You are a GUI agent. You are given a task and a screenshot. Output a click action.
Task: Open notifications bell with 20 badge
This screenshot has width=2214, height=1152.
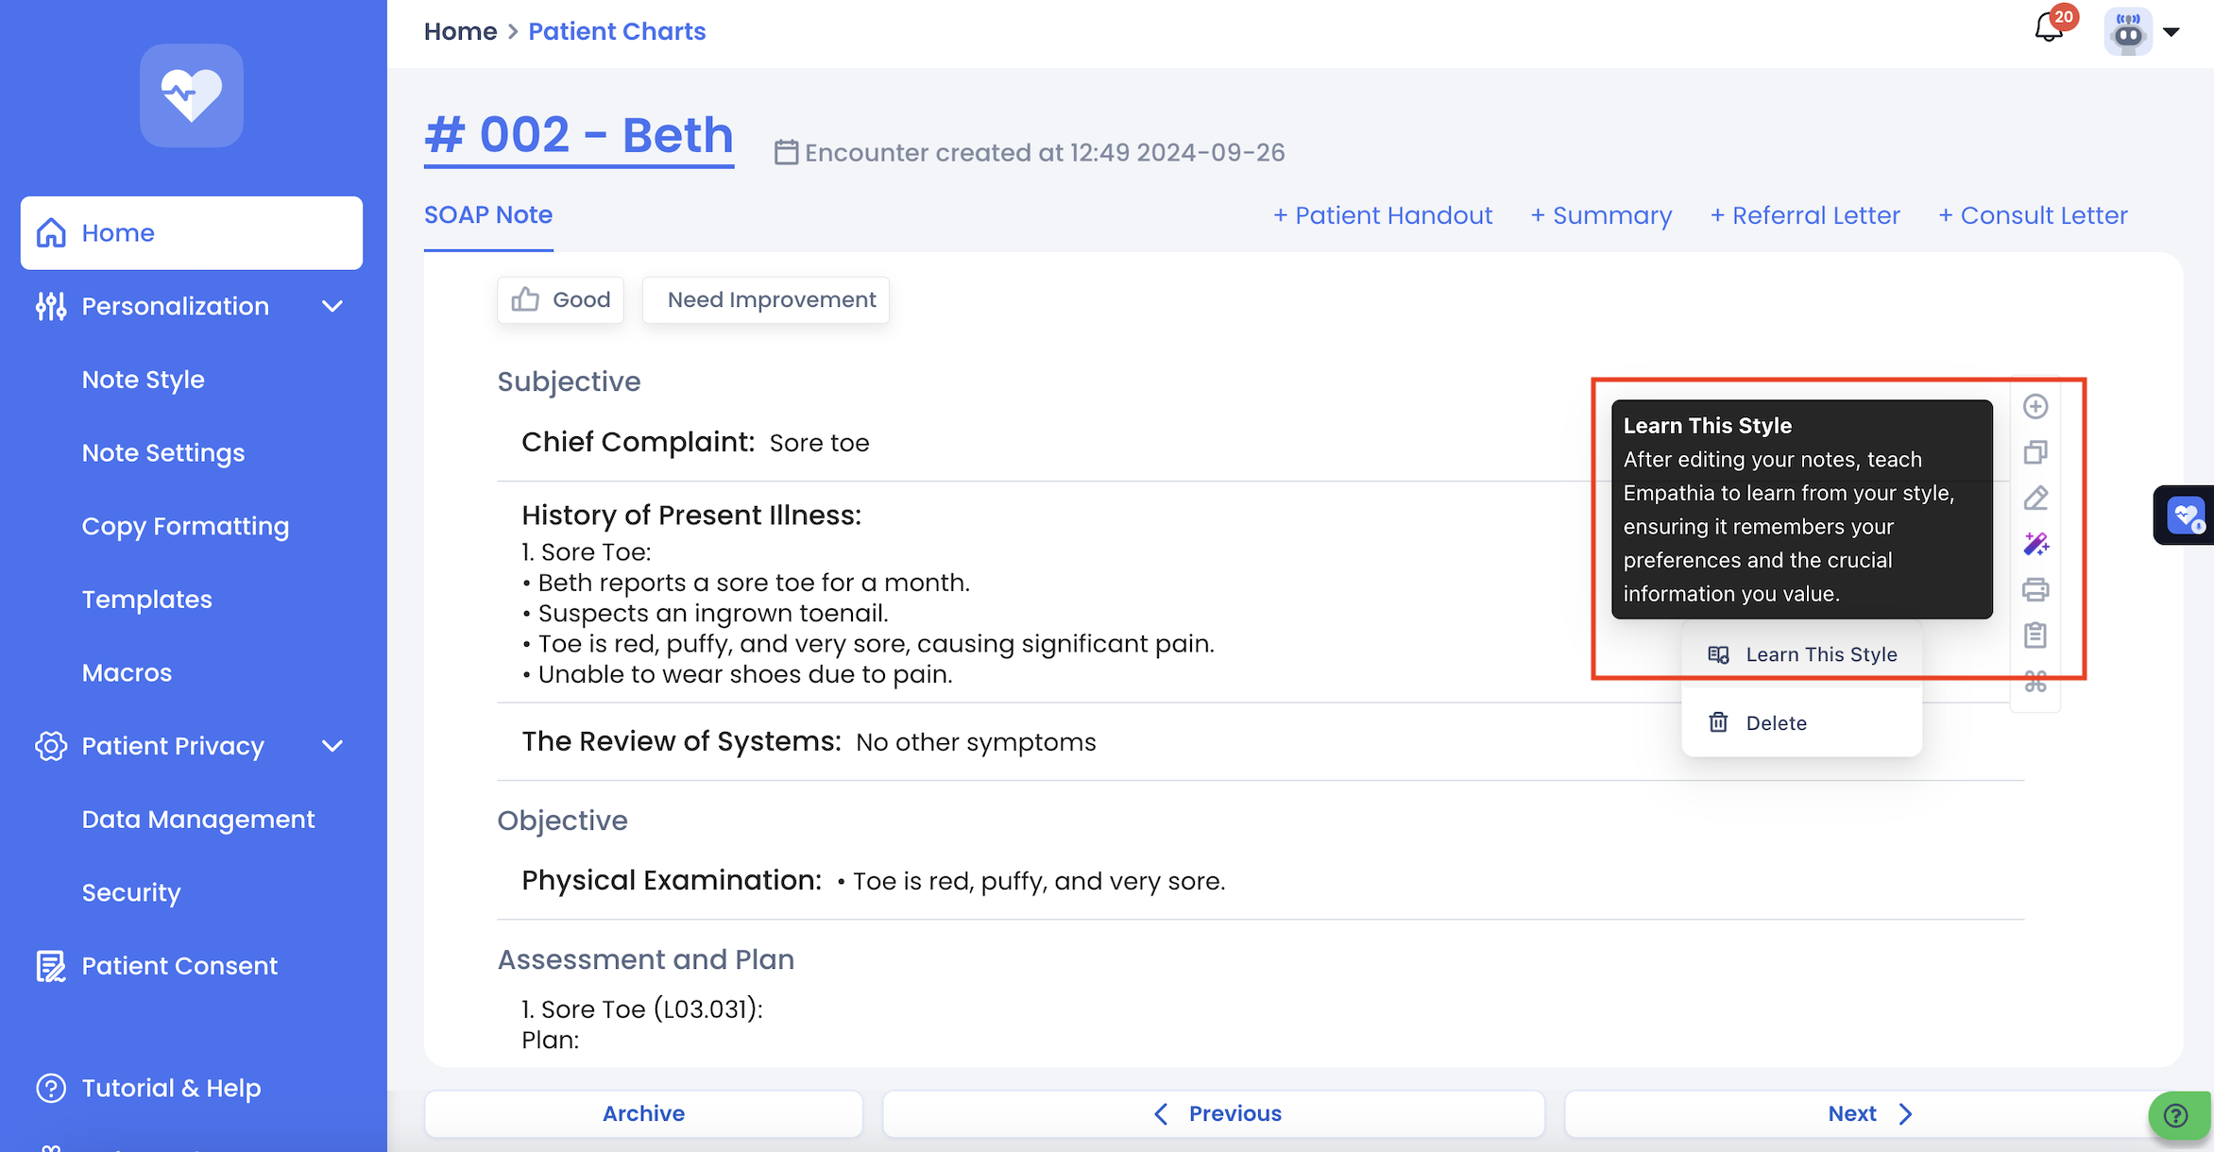(2049, 28)
